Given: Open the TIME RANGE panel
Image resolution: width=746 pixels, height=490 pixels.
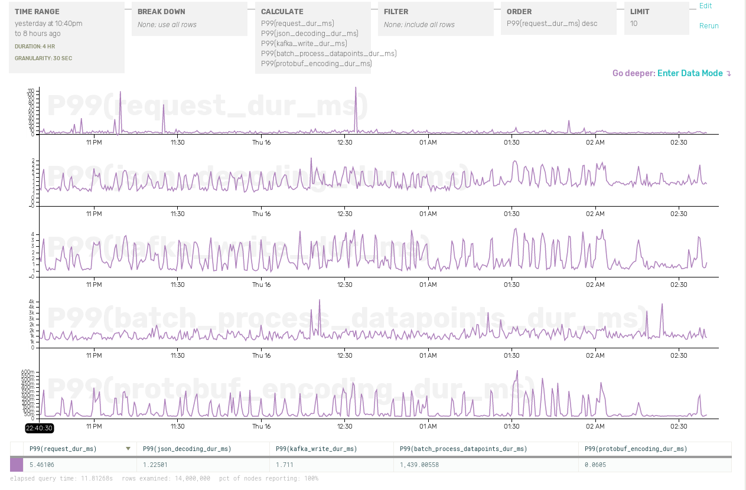Looking at the screenshot, I should 66,37.
